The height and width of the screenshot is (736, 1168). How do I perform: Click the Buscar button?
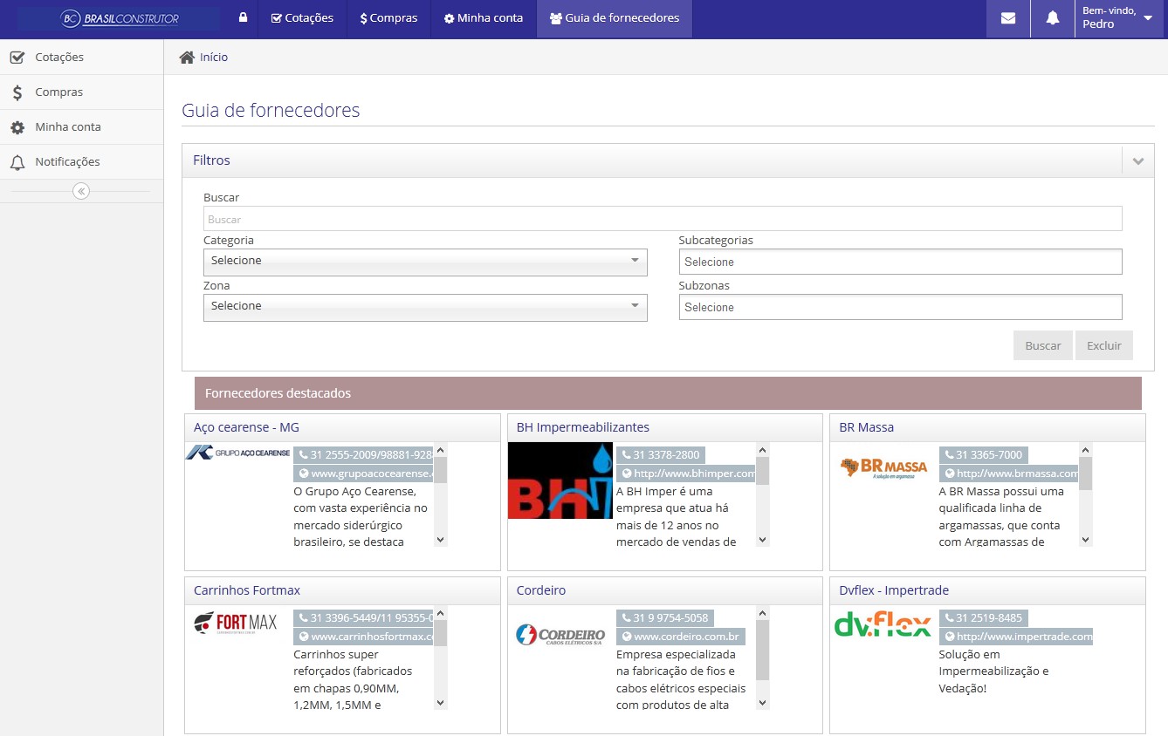click(x=1043, y=345)
